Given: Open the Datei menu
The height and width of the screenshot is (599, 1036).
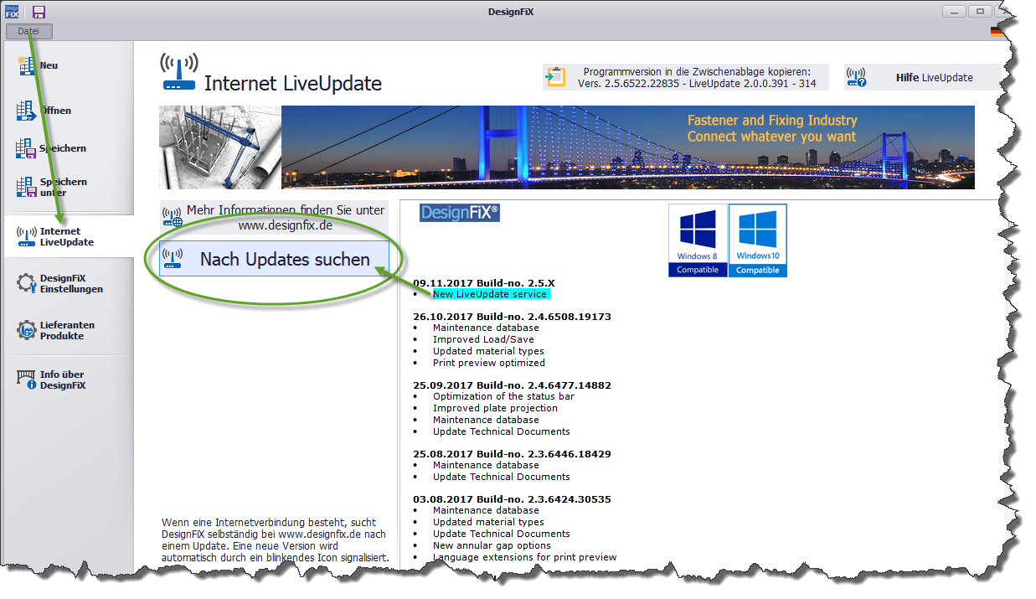Looking at the screenshot, I should point(28,31).
